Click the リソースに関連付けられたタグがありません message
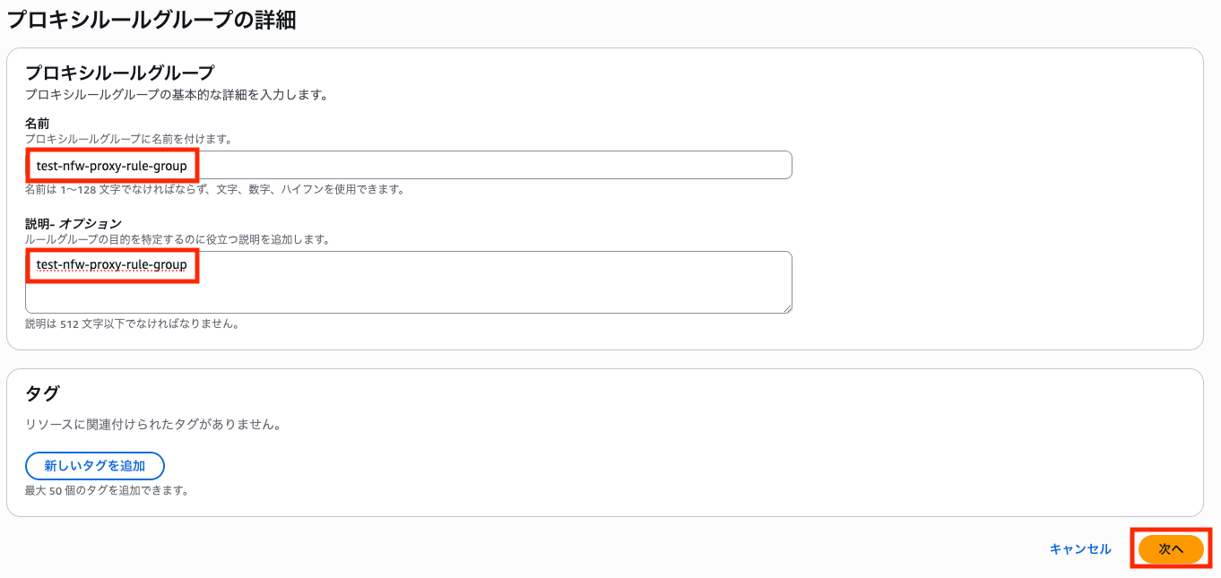The height and width of the screenshot is (578, 1221). point(153,425)
